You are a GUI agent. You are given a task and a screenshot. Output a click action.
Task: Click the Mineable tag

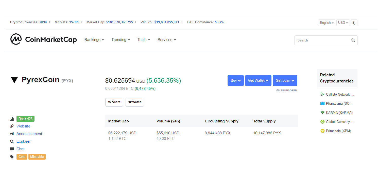click(x=37, y=157)
